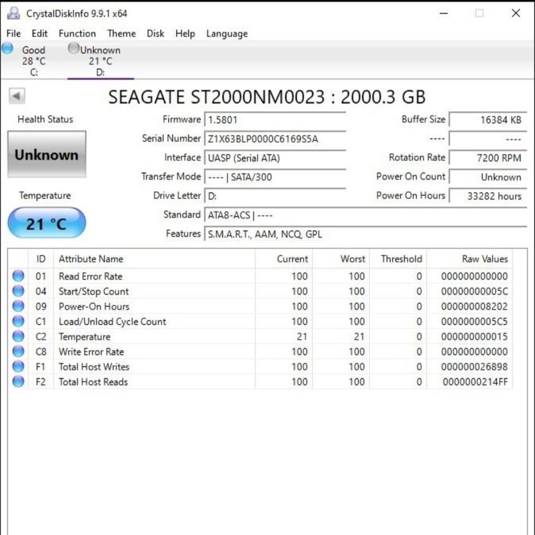Click raw value 0000000214FF
Screen dimensions: 535x535
(475, 381)
